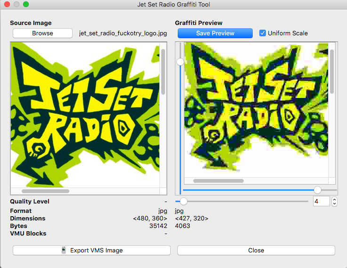The image size is (347, 268).
Task: Increase quality with stepper up arrow
Action: [x=334, y=199]
